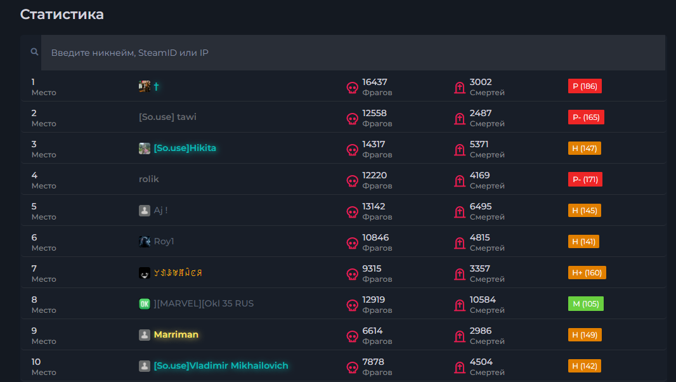
Task: Click the red P (186) rank badge
Action: click(585, 86)
